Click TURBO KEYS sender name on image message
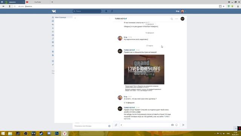The image size is (241, 136). coord(129,50)
